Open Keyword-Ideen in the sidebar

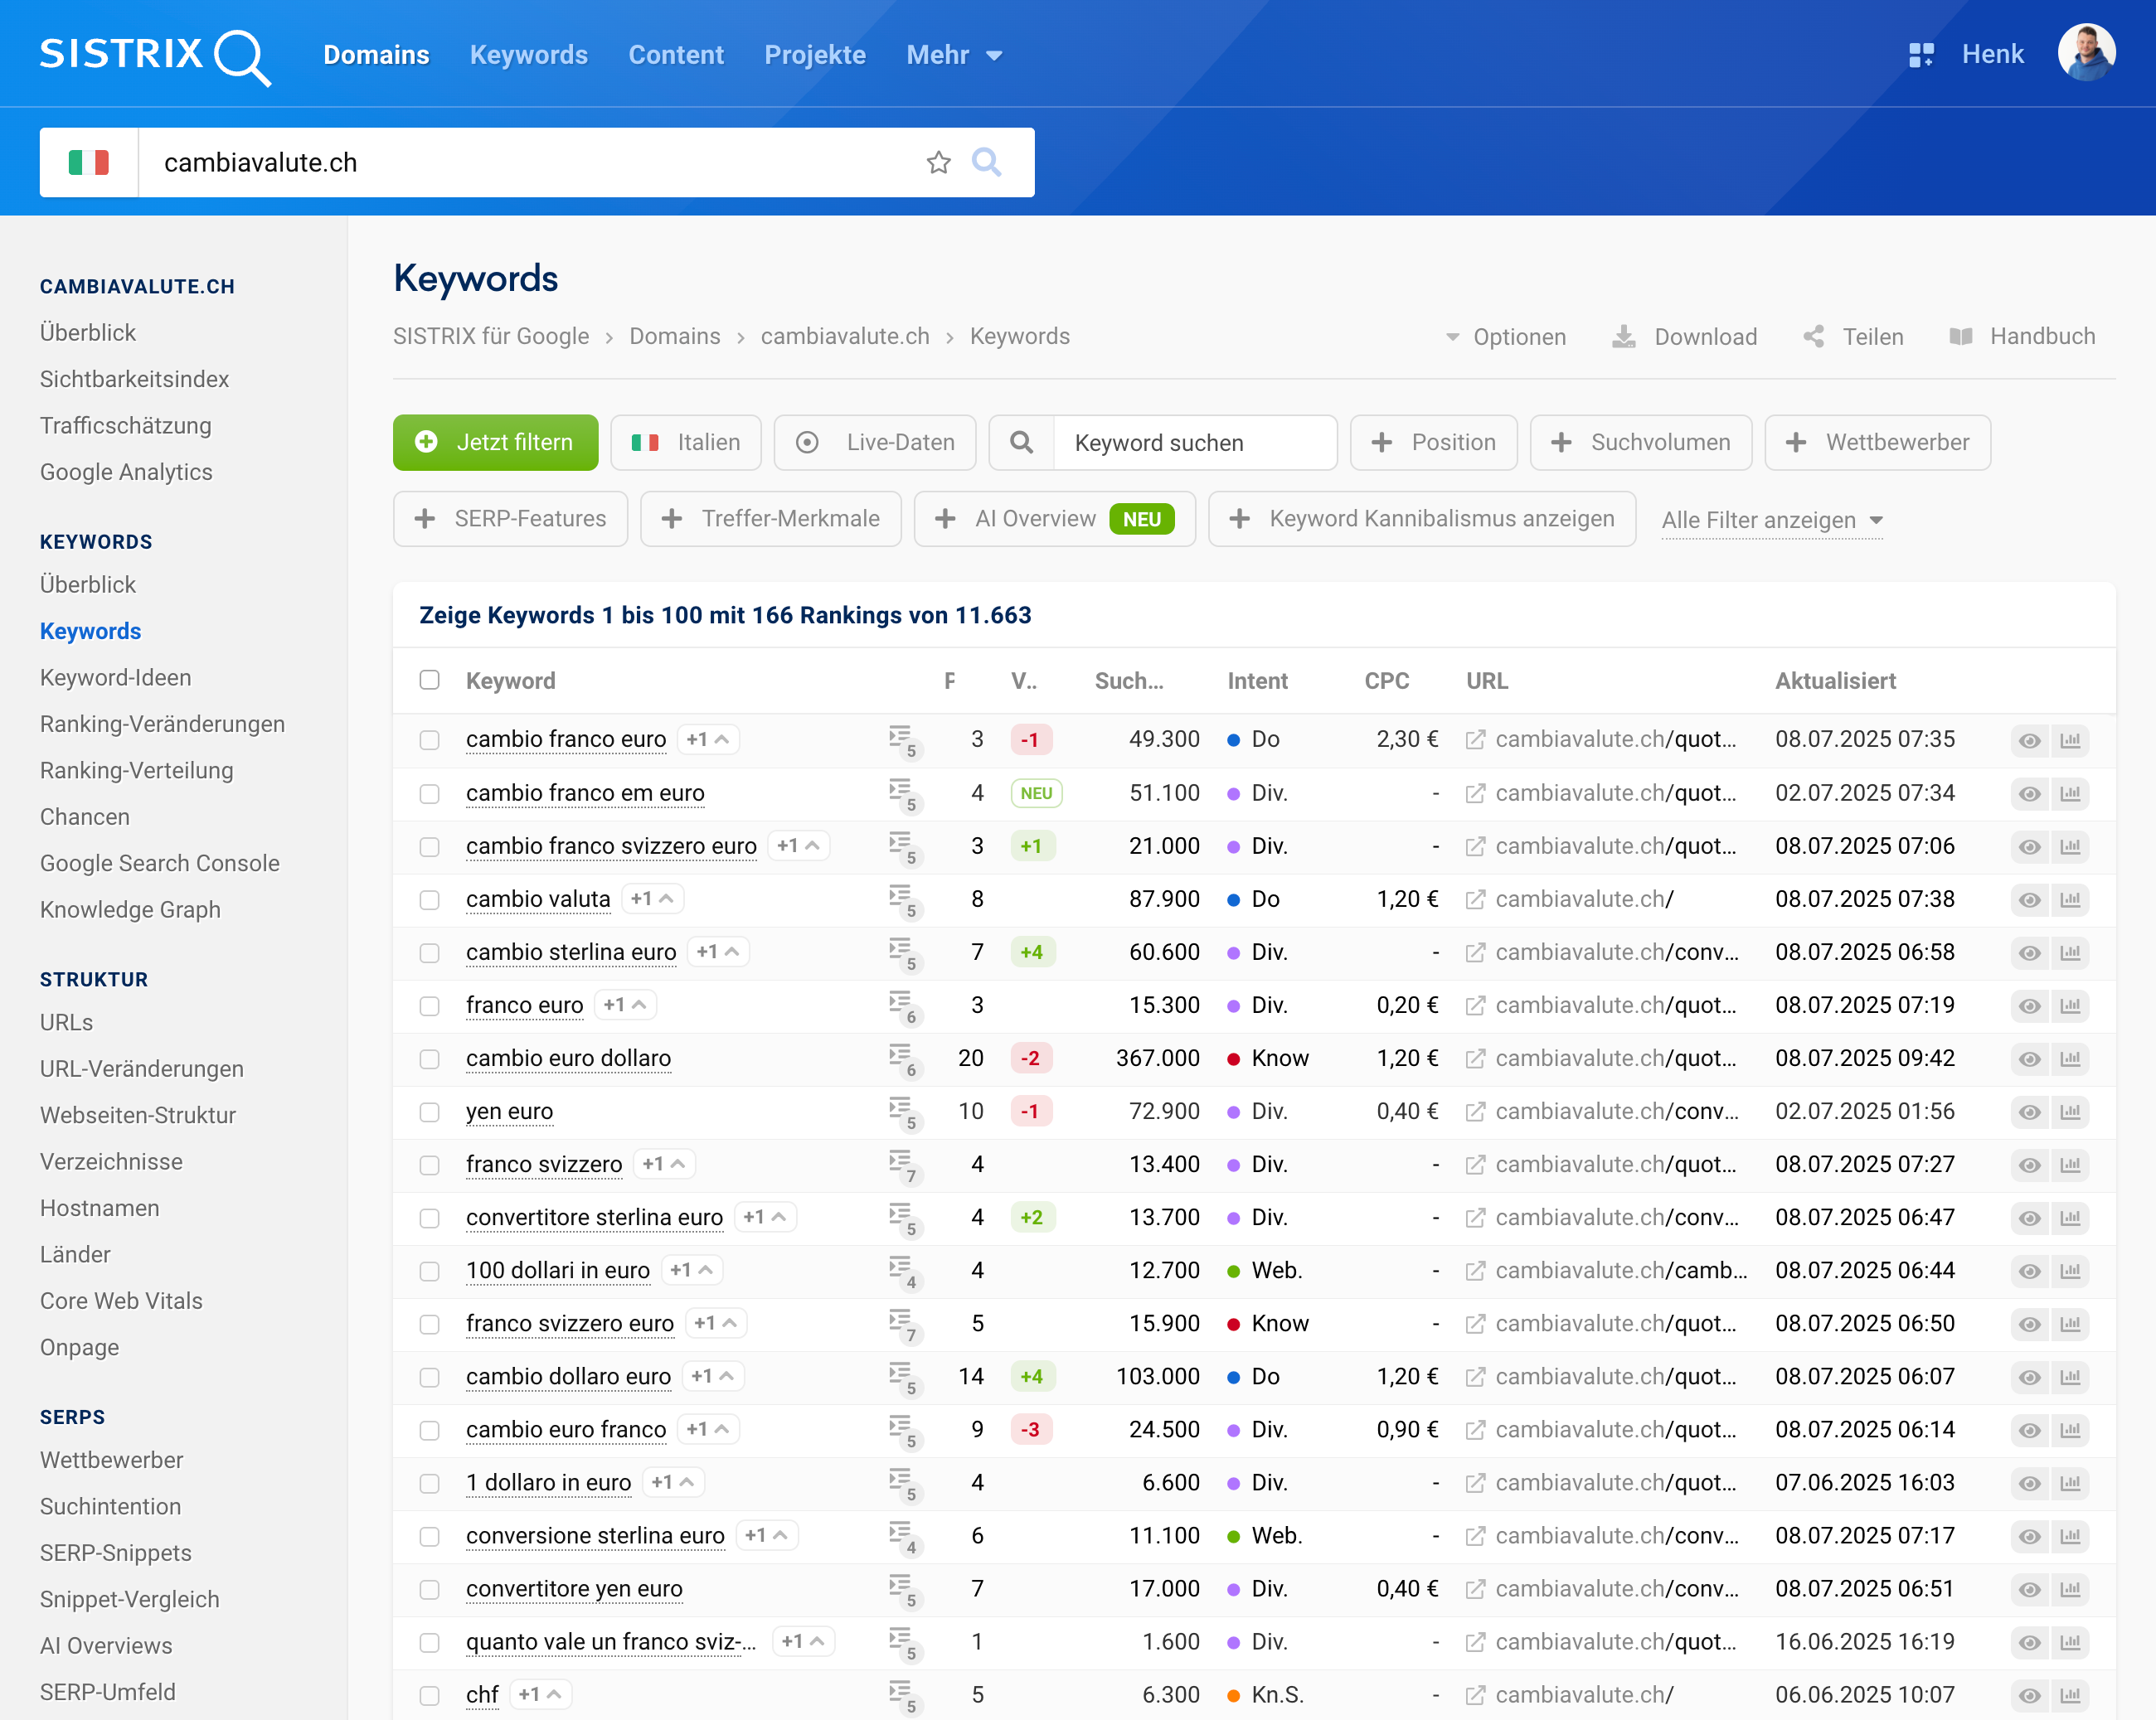(115, 676)
